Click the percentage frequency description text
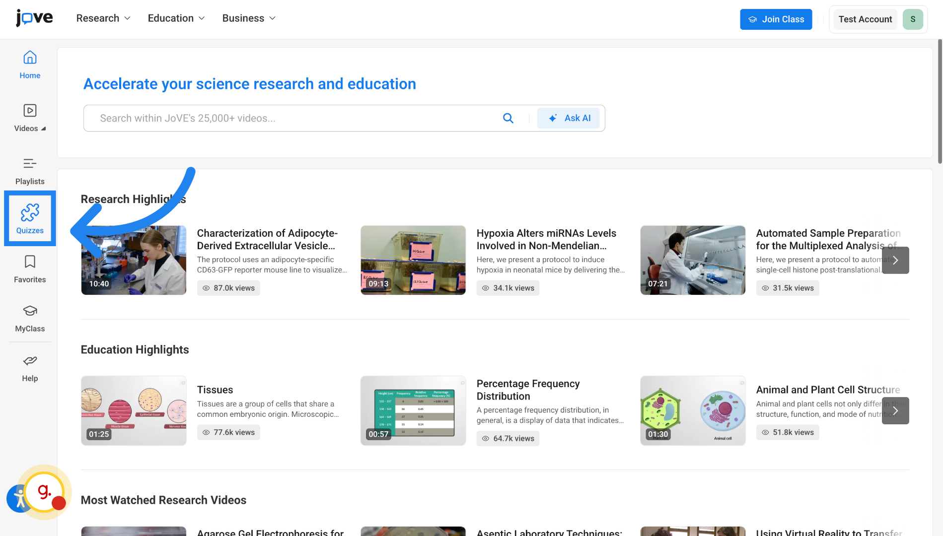The image size is (943, 536). point(550,415)
